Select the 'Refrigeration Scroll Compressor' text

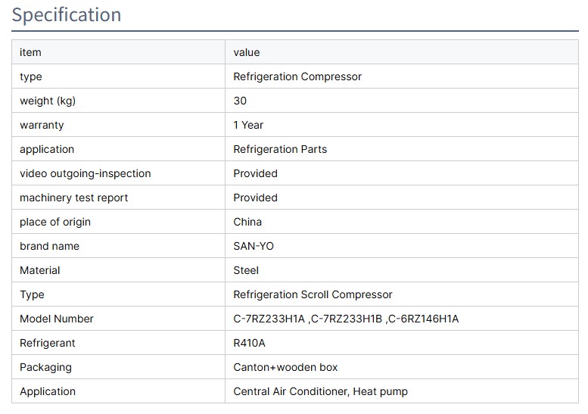pyautogui.click(x=313, y=294)
